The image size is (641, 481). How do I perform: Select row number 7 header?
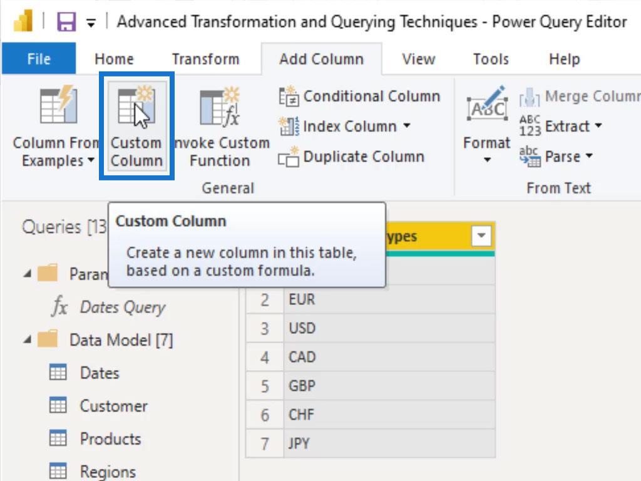pos(265,444)
